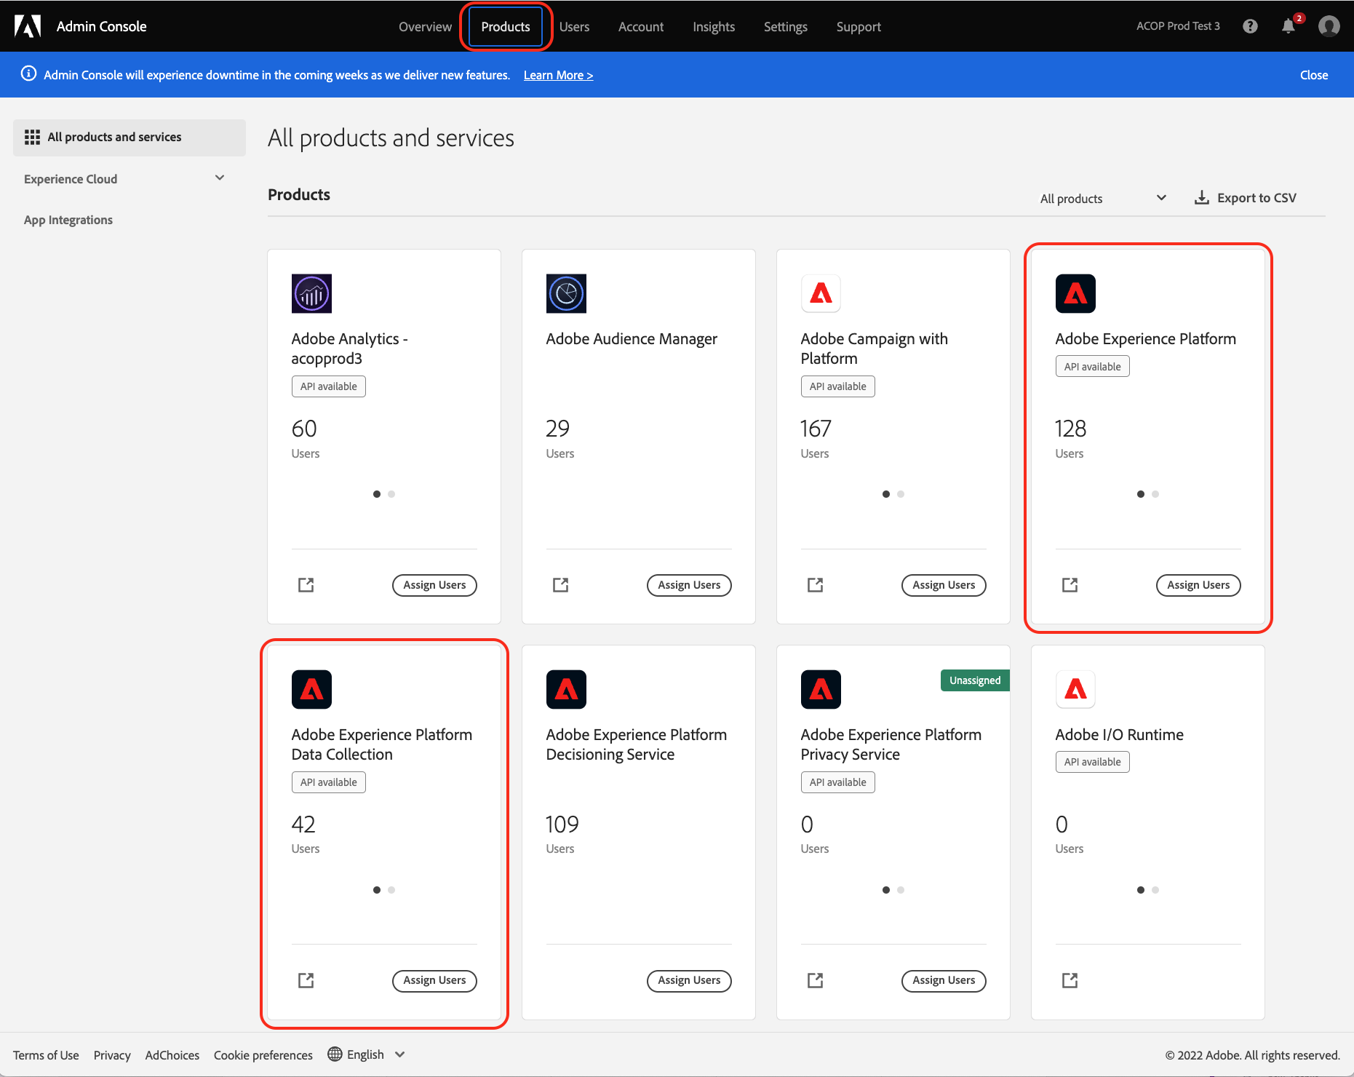This screenshot has width=1354, height=1077.
Task: Open external link icon on Adobe Analytics card
Action: (306, 585)
